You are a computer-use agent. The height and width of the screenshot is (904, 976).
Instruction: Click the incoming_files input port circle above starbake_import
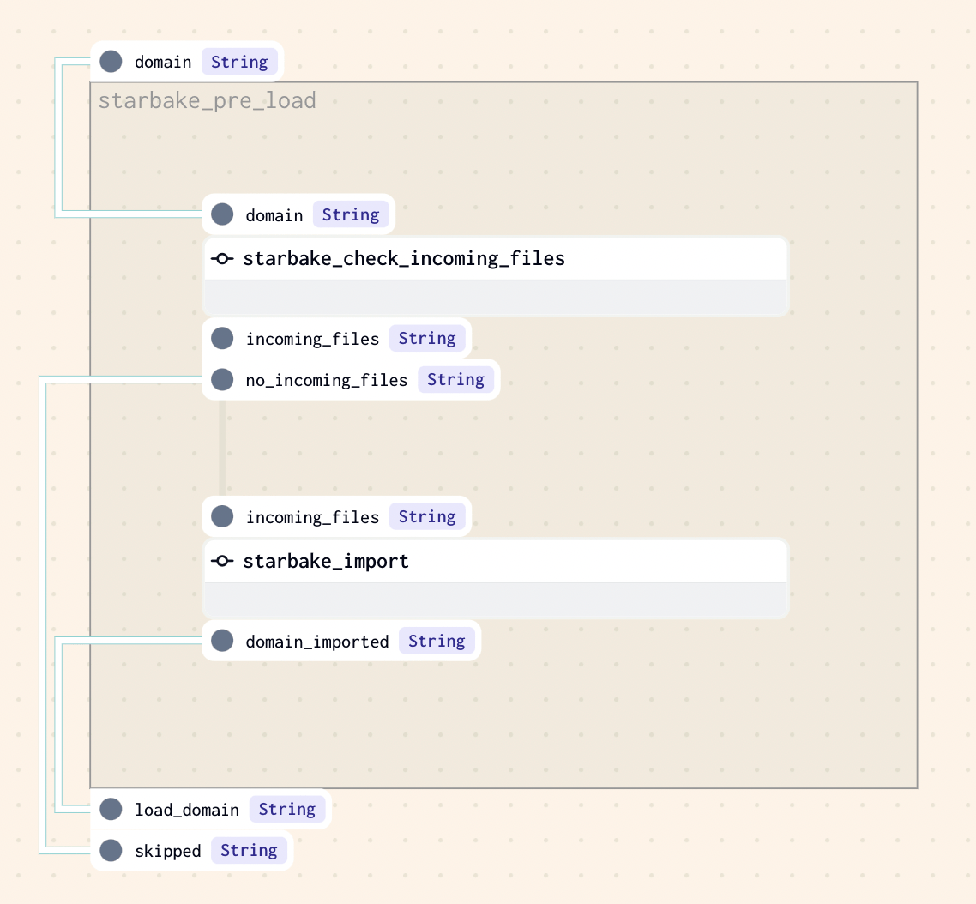222,516
